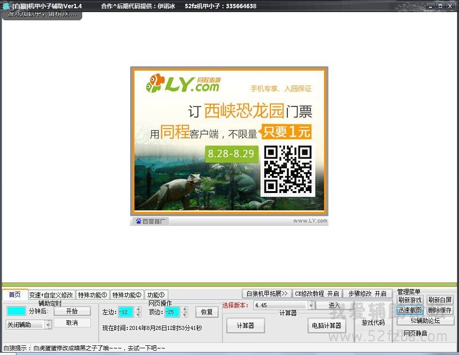Image resolution: width=459 pixels, height=355 pixels.
Task: Increase the 左边 value with up arrow
Action: pyautogui.click(x=138, y=310)
